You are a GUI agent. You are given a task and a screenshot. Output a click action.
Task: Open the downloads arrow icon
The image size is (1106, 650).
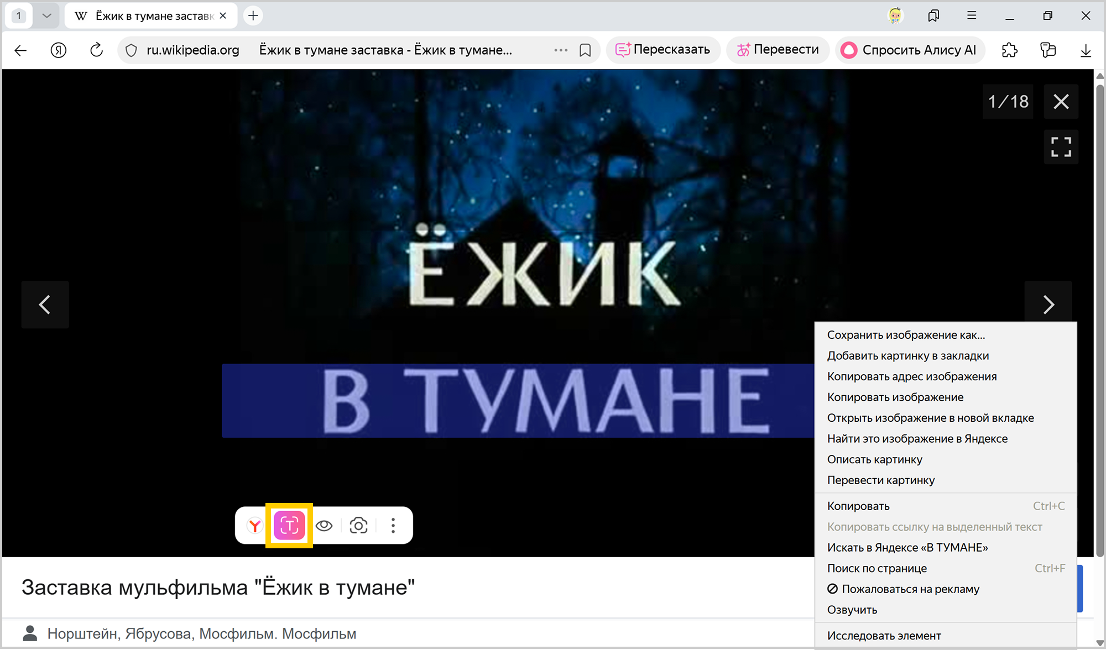[1086, 50]
